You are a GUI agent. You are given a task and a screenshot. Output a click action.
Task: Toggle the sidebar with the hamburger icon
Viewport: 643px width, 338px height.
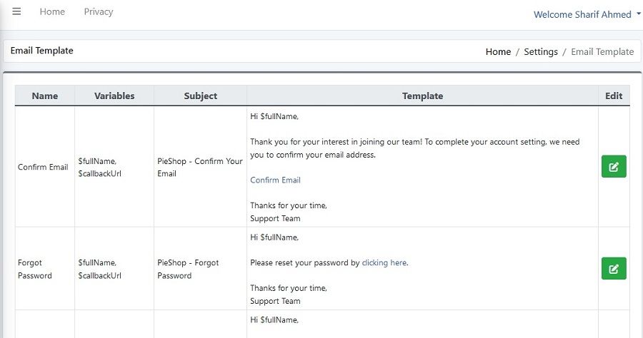(16, 12)
